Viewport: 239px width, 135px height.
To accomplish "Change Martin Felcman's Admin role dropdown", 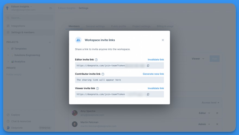I will 204,124.
